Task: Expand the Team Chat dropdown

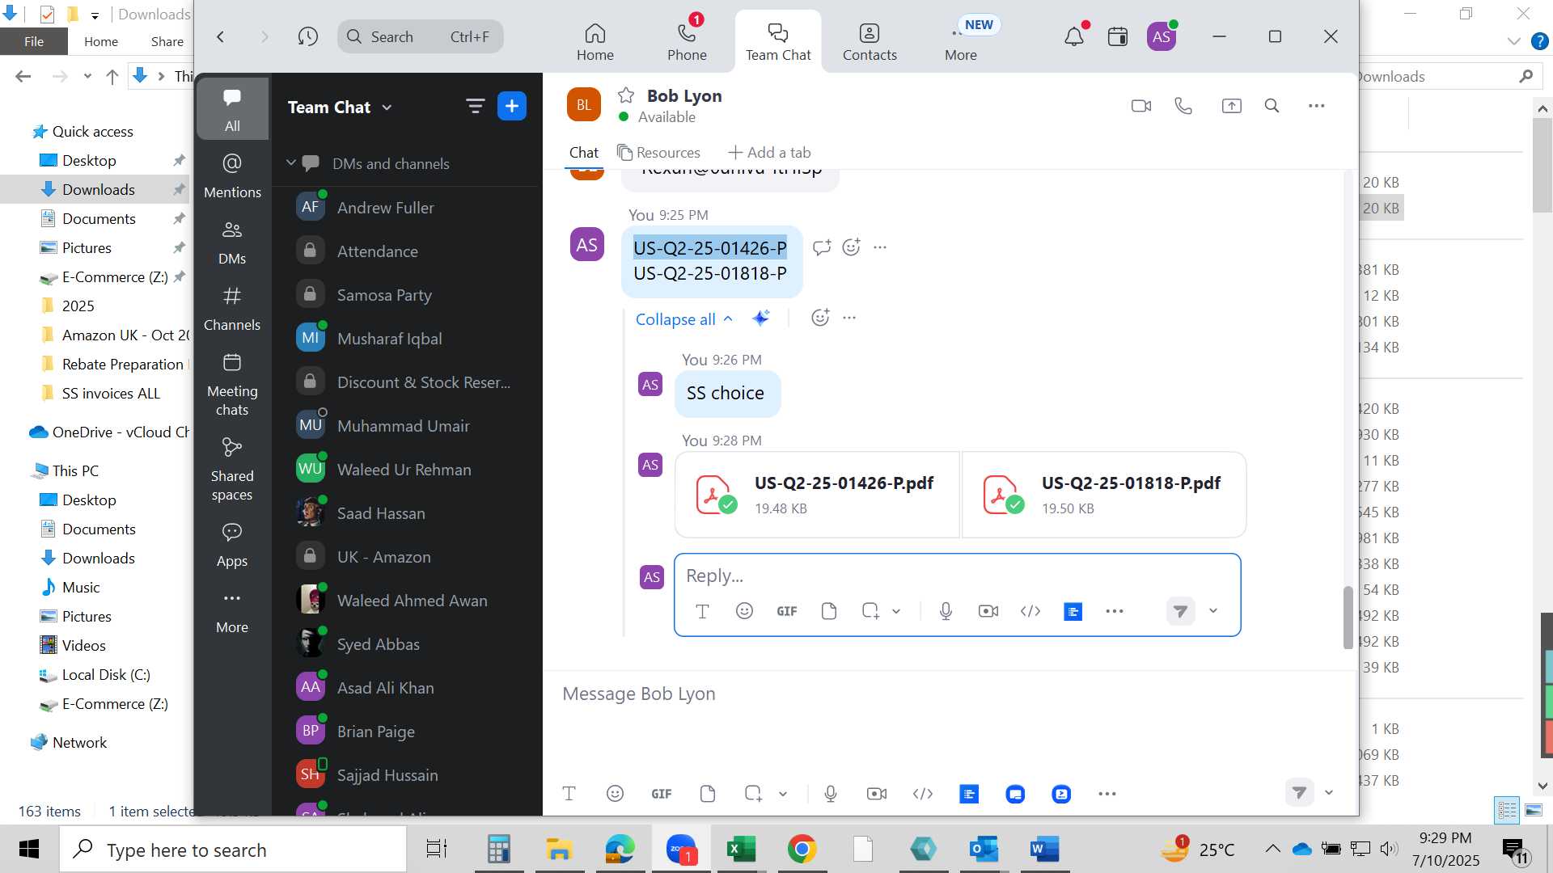Action: [387, 108]
